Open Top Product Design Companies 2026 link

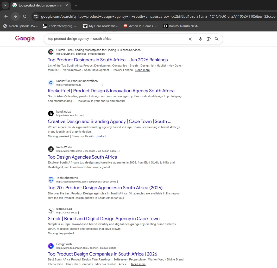[x=103, y=254]
